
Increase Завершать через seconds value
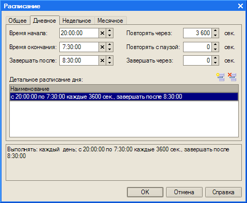coord(215,58)
